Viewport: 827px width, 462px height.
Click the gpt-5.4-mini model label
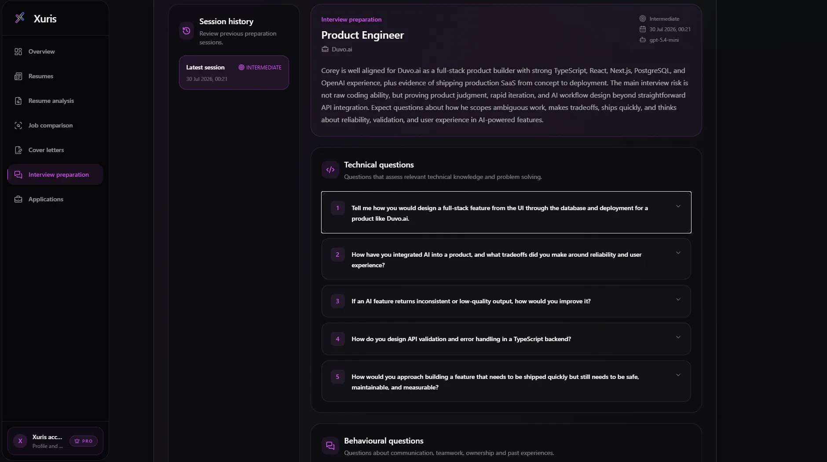point(664,40)
